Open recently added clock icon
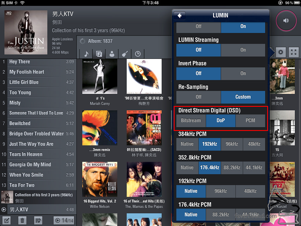 [138, 54]
